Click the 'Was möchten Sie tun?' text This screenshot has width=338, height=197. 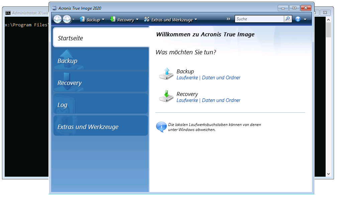[x=186, y=52]
